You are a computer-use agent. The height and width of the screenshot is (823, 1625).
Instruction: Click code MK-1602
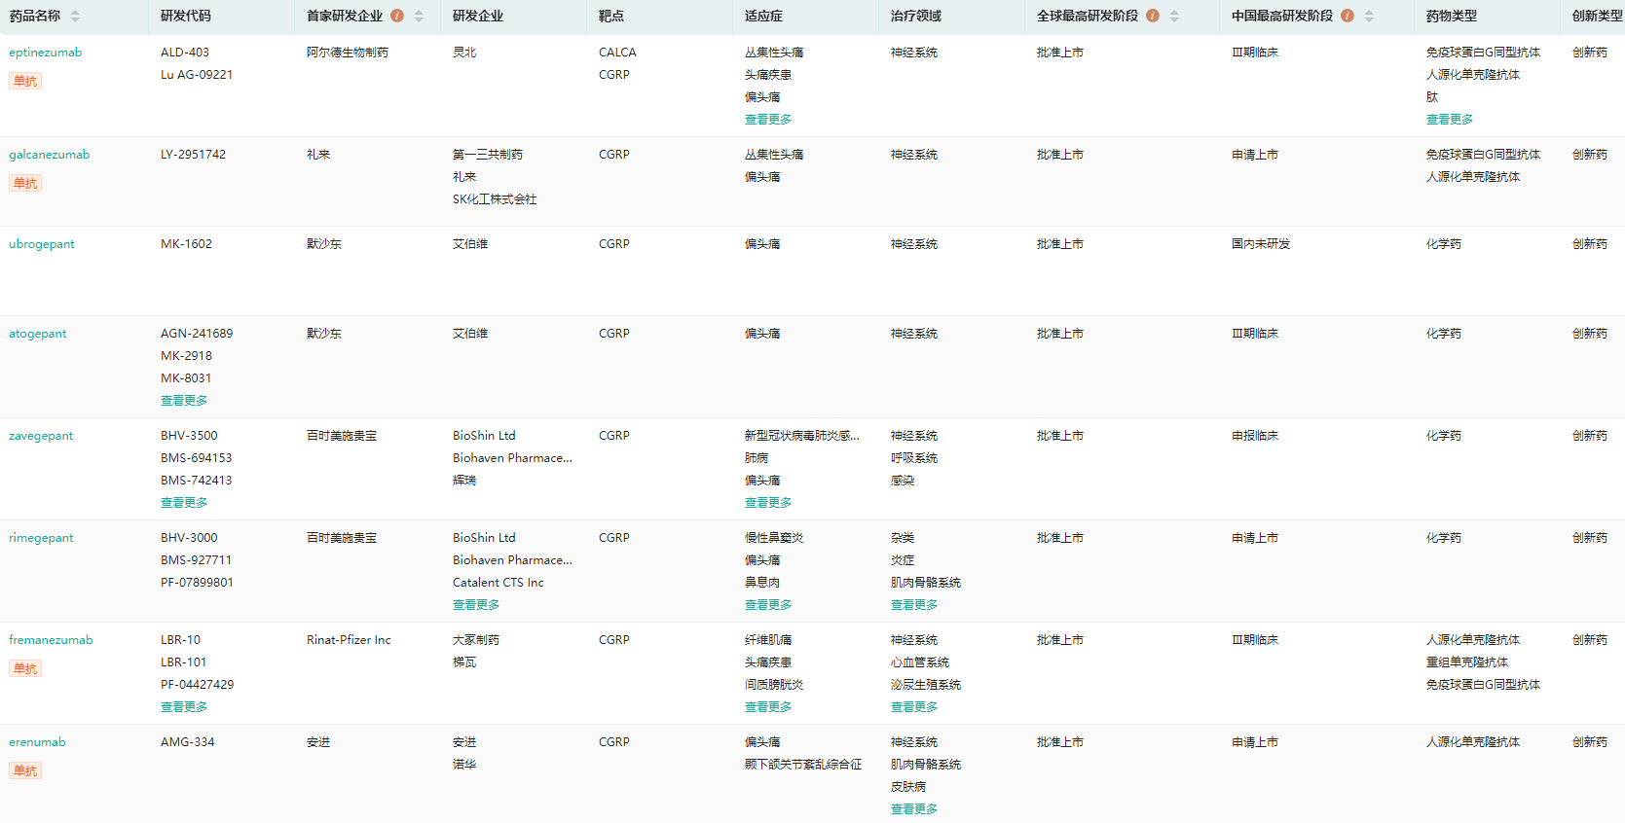point(186,244)
